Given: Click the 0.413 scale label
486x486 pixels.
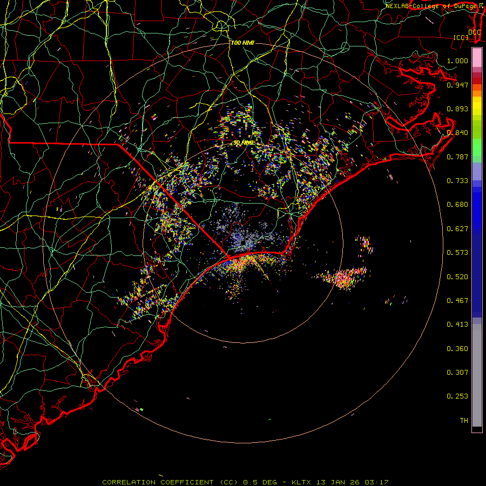Looking at the screenshot, I should (457, 325).
